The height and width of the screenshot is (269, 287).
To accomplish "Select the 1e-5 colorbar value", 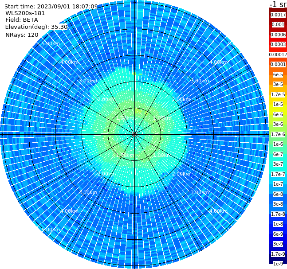I will pyautogui.click(x=278, y=104).
